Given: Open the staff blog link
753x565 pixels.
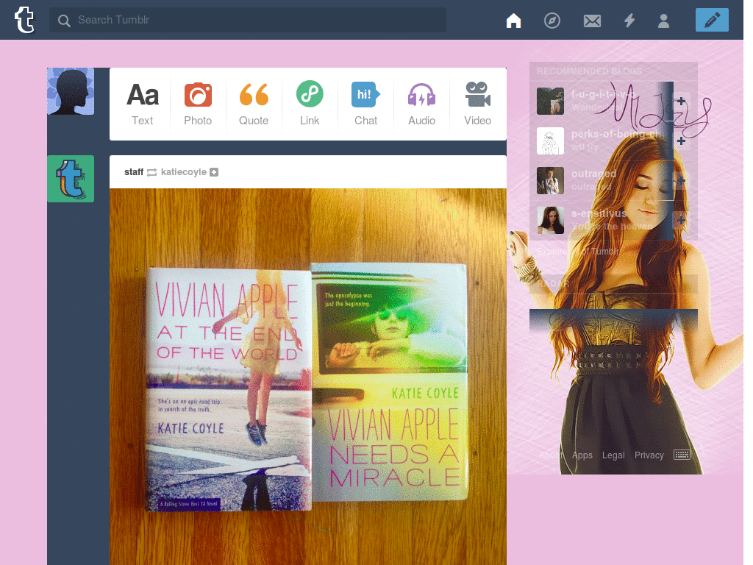Looking at the screenshot, I should (134, 172).
